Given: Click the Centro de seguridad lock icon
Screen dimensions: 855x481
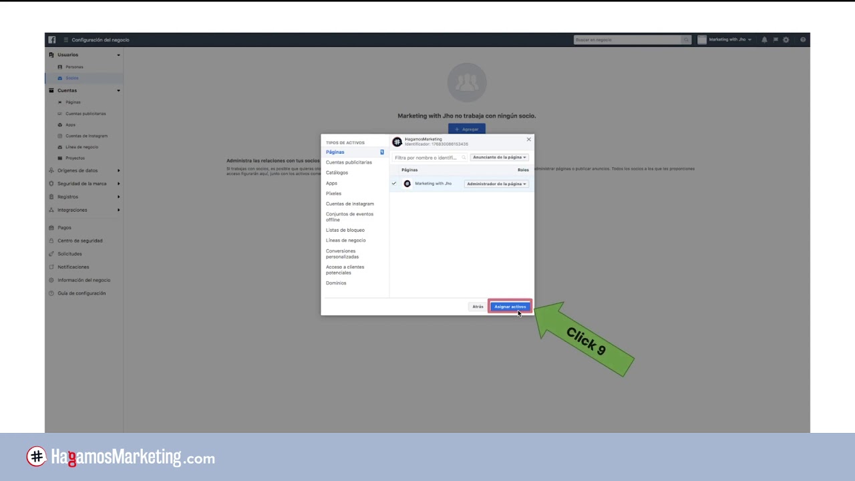Looking at the screenshot, I should [x=51, y=240].
